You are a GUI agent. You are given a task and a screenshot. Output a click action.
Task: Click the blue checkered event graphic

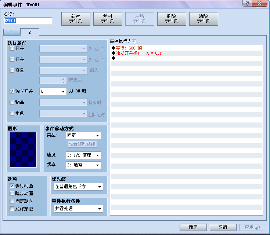[x=23, y=150]
